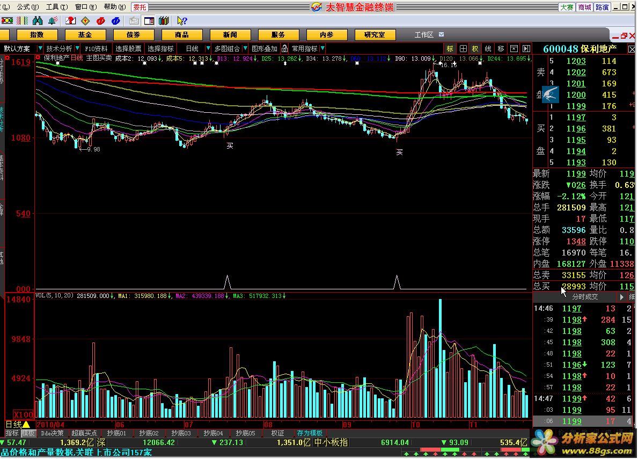
Task: Open the 新闻 section button
Action: 230,34
